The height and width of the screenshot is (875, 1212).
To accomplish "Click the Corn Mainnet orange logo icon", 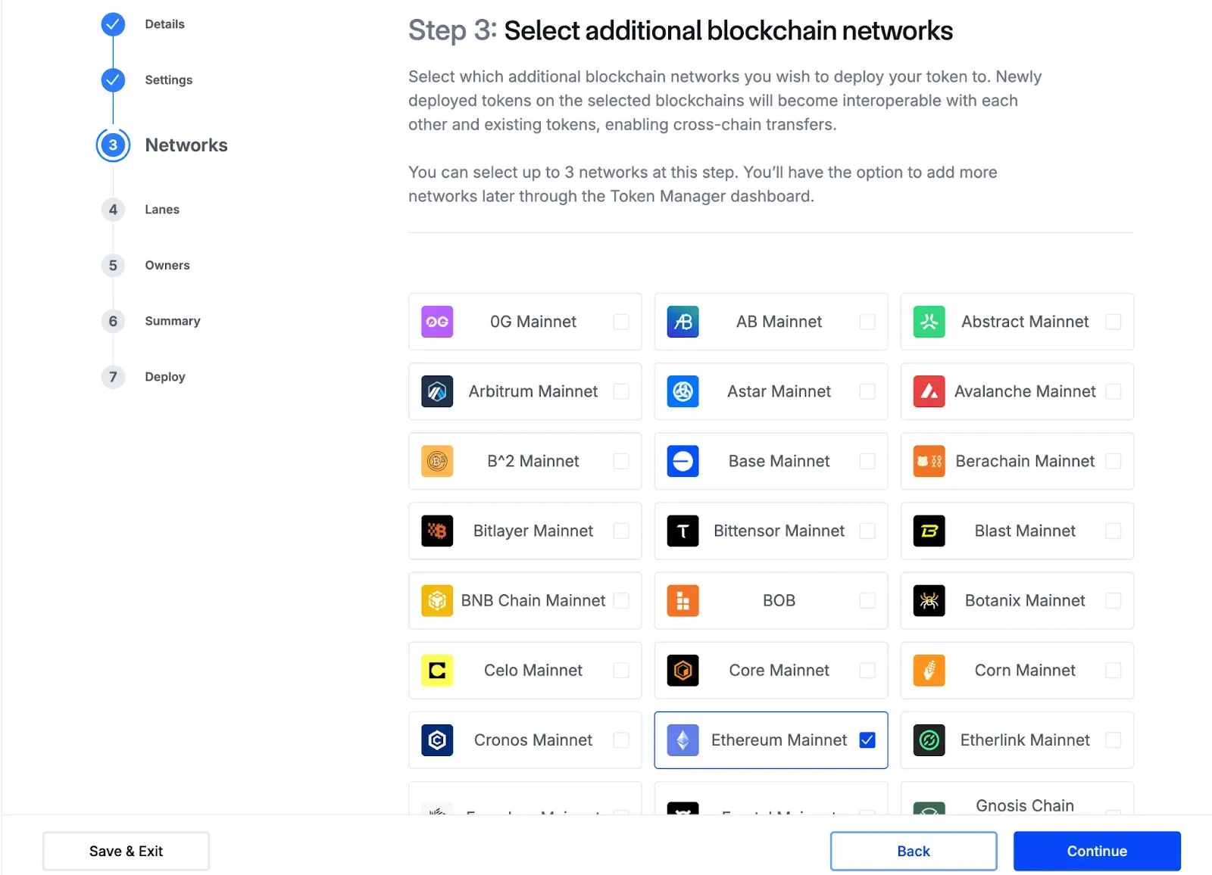I will [929, 670].
